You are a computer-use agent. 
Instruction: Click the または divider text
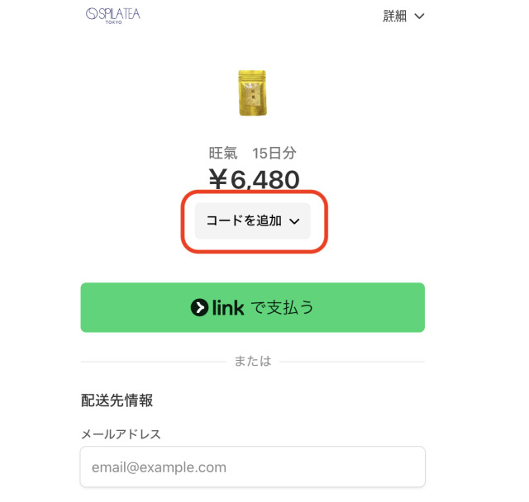[252, 362]
